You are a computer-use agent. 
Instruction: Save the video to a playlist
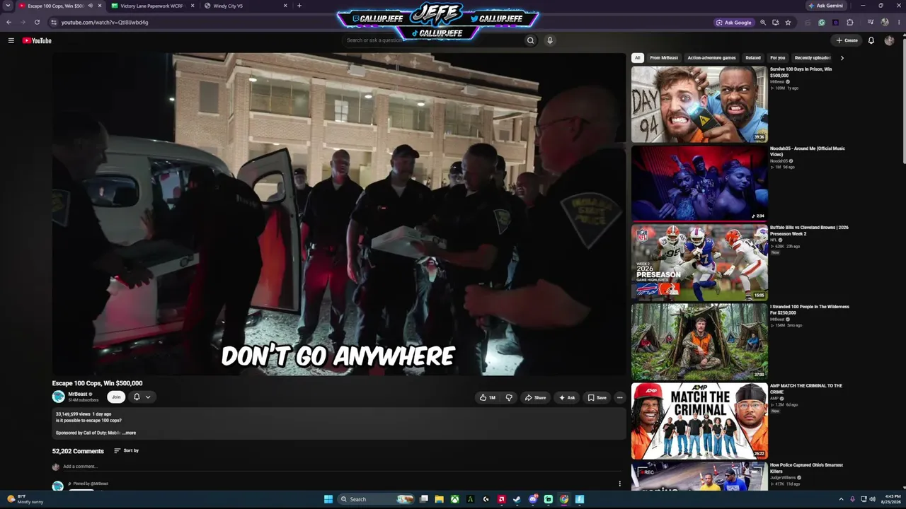click(x=597, y=397)
